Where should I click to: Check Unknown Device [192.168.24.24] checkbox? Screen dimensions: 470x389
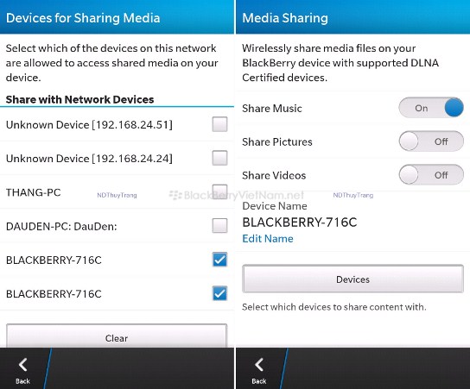(x=219, y=158)
